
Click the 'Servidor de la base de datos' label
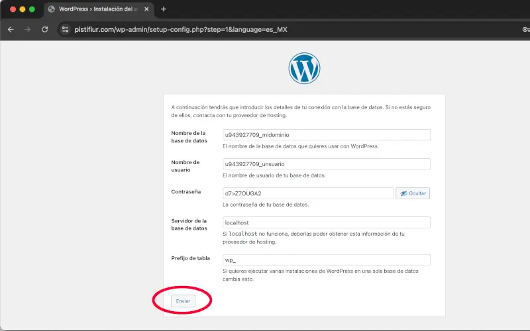(189, 224)
